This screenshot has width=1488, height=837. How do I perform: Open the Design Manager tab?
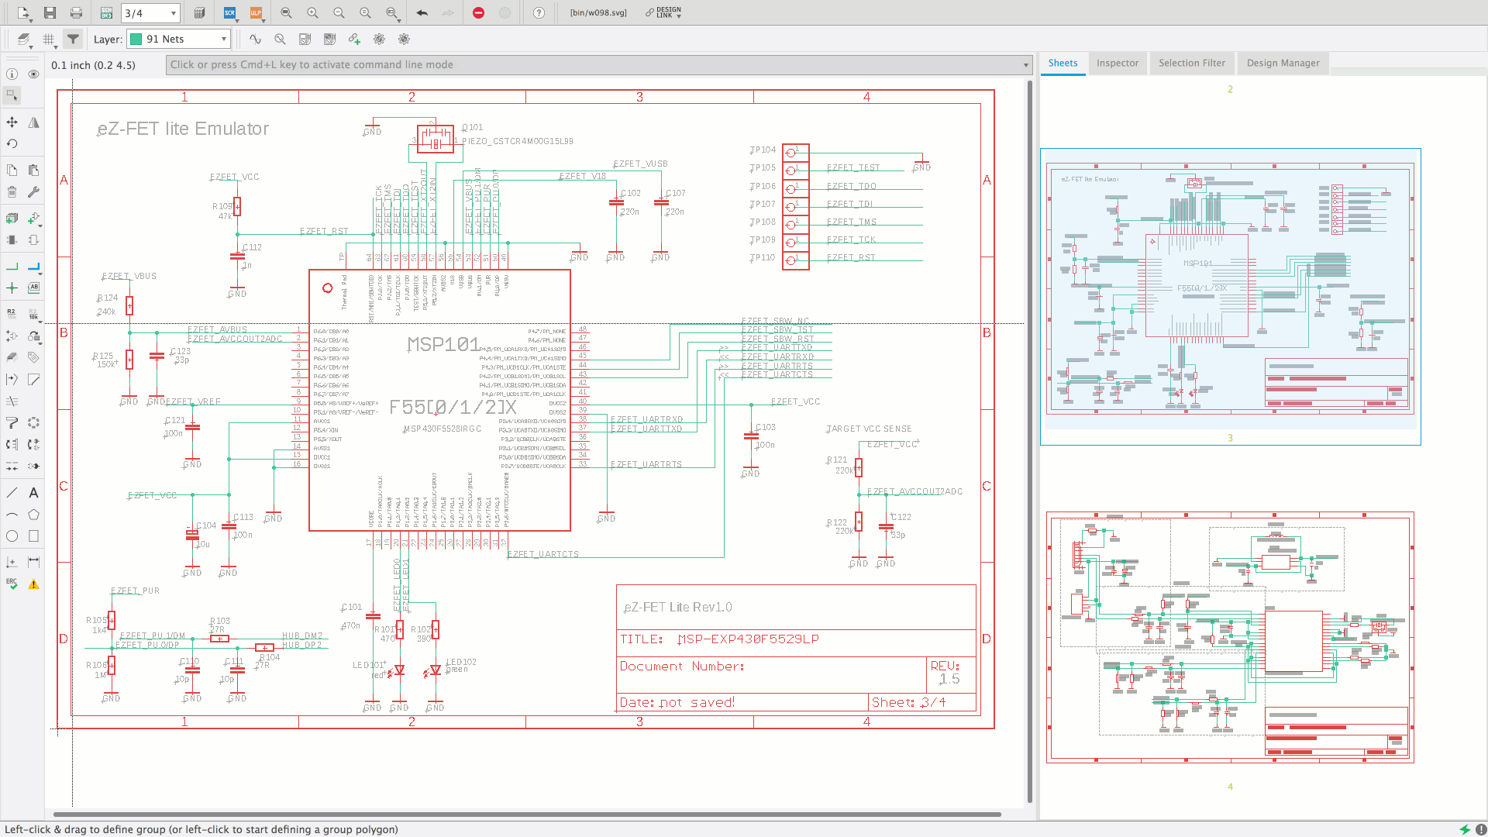click(1283, 63)
